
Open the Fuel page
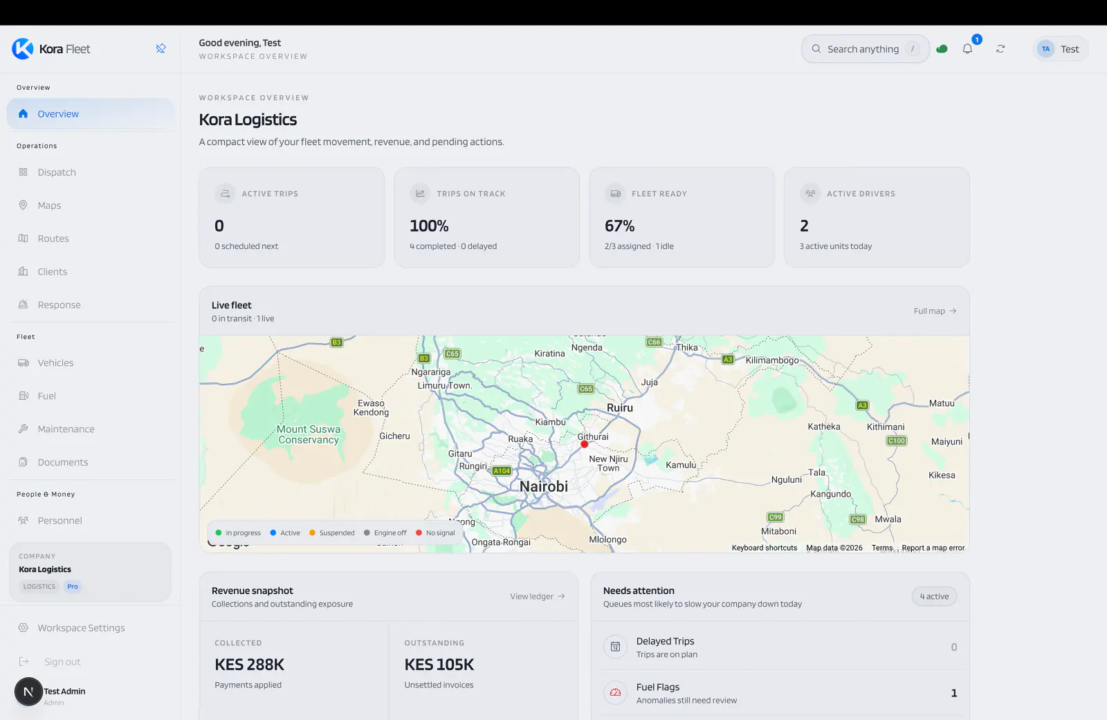point(91,396)
